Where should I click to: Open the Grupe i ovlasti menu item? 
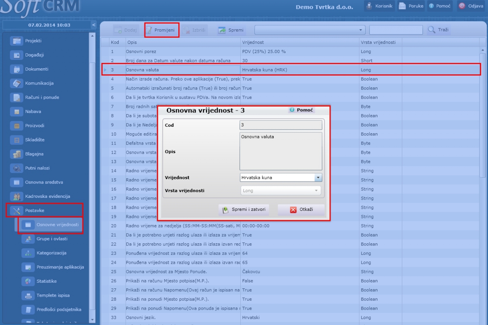point(52,239)
